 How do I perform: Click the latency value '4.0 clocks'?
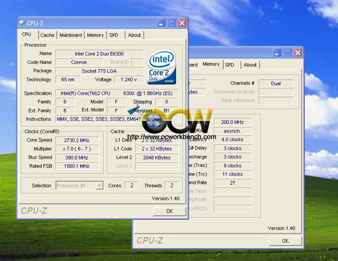[232, 139]
